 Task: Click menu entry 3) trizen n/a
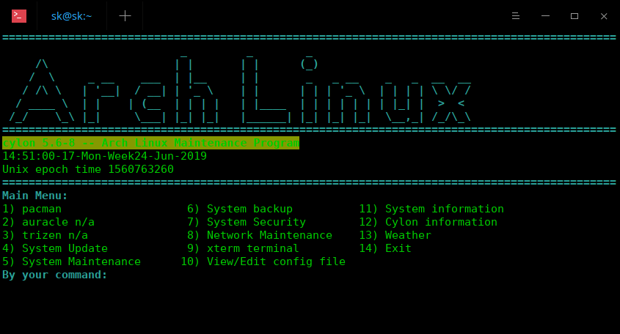(45, 235)
